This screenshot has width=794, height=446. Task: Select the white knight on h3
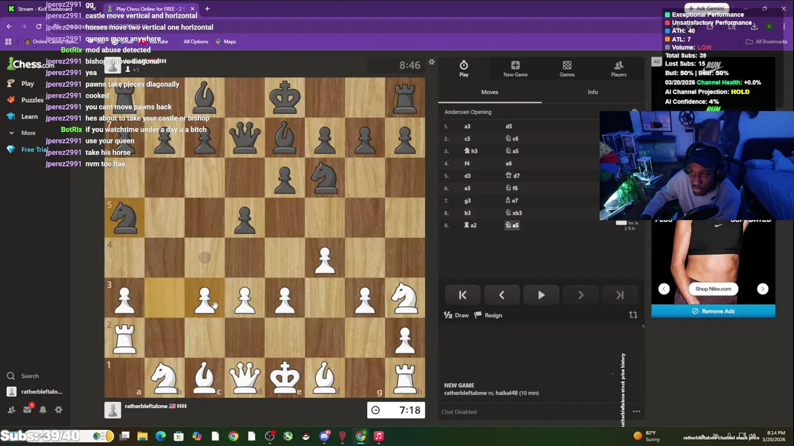404,297
